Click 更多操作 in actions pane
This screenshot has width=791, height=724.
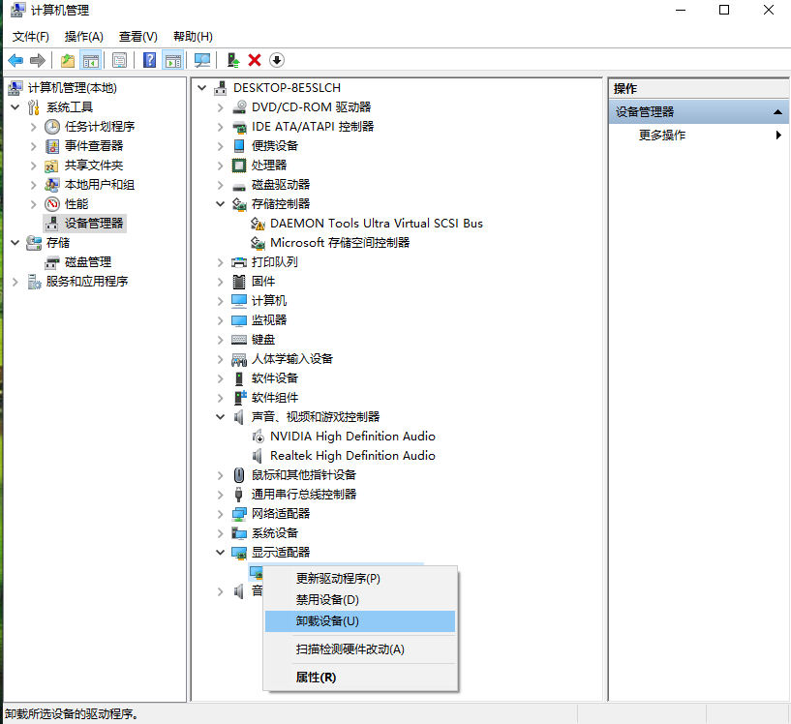pyautogui.click(x=662, y=136)
